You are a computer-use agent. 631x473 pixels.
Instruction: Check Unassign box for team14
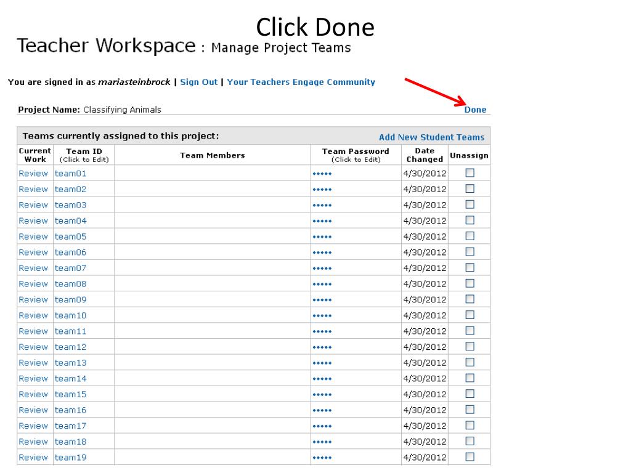(470, 378)
